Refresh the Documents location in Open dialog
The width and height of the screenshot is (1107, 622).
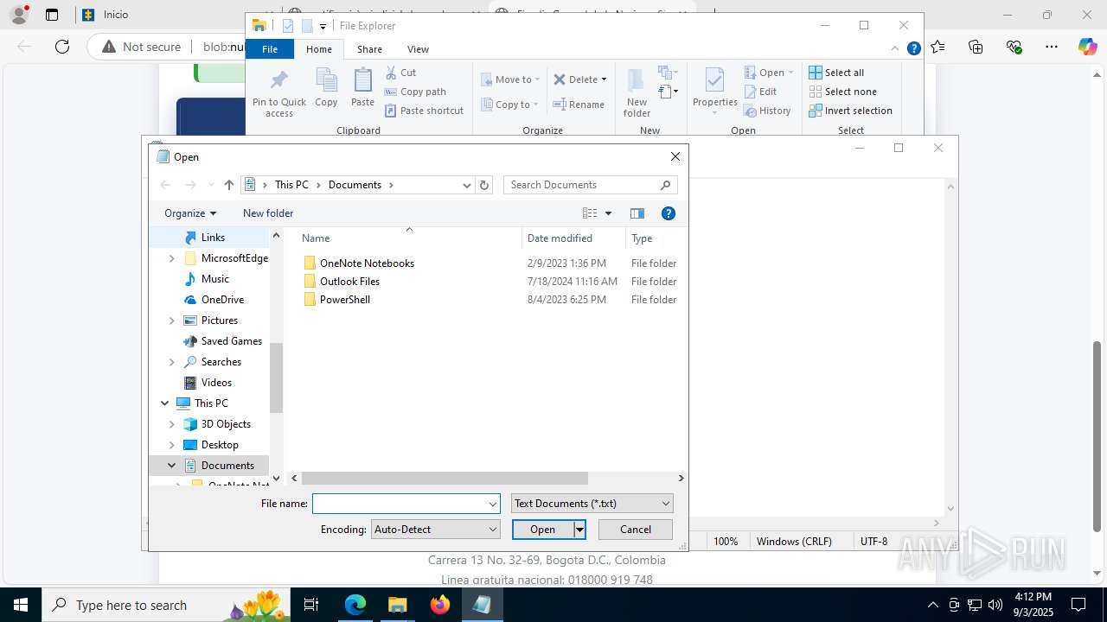(x=484, y=185)
